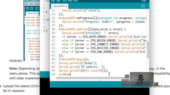Click 'ArduinoOTA.begin();' on line 46
Screen dimensions: 170x95
pos(74,59)
